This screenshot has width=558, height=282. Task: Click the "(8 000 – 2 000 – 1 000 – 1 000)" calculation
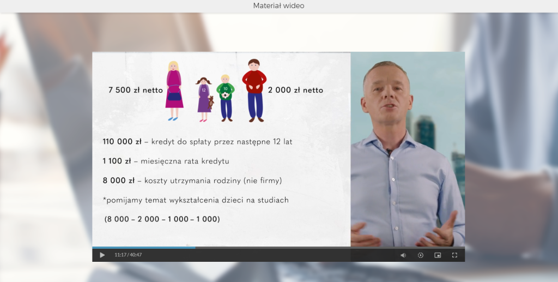pos(162,219)
